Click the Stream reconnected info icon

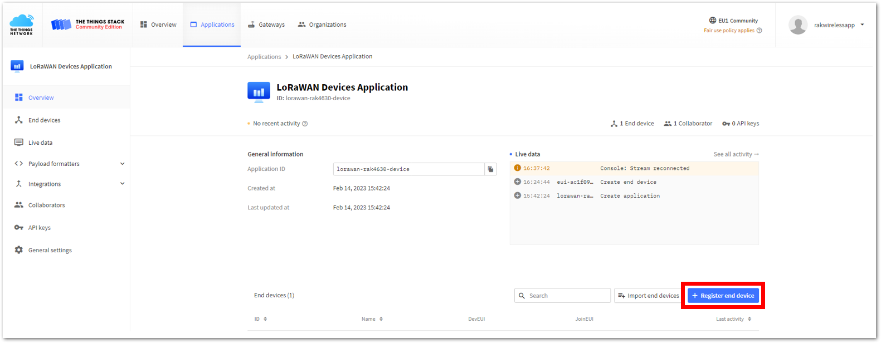coord(517,168)
